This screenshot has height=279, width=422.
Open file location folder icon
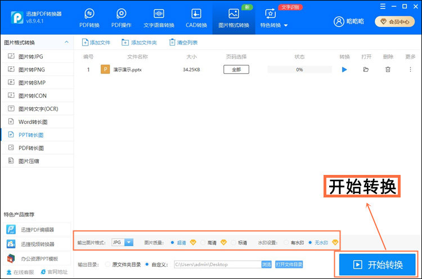366,70
